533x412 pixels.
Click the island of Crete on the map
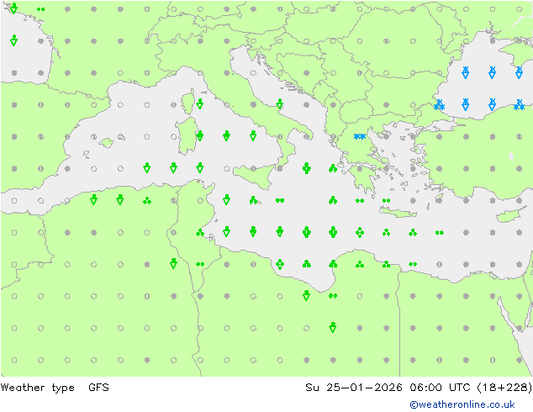(398, 212)
